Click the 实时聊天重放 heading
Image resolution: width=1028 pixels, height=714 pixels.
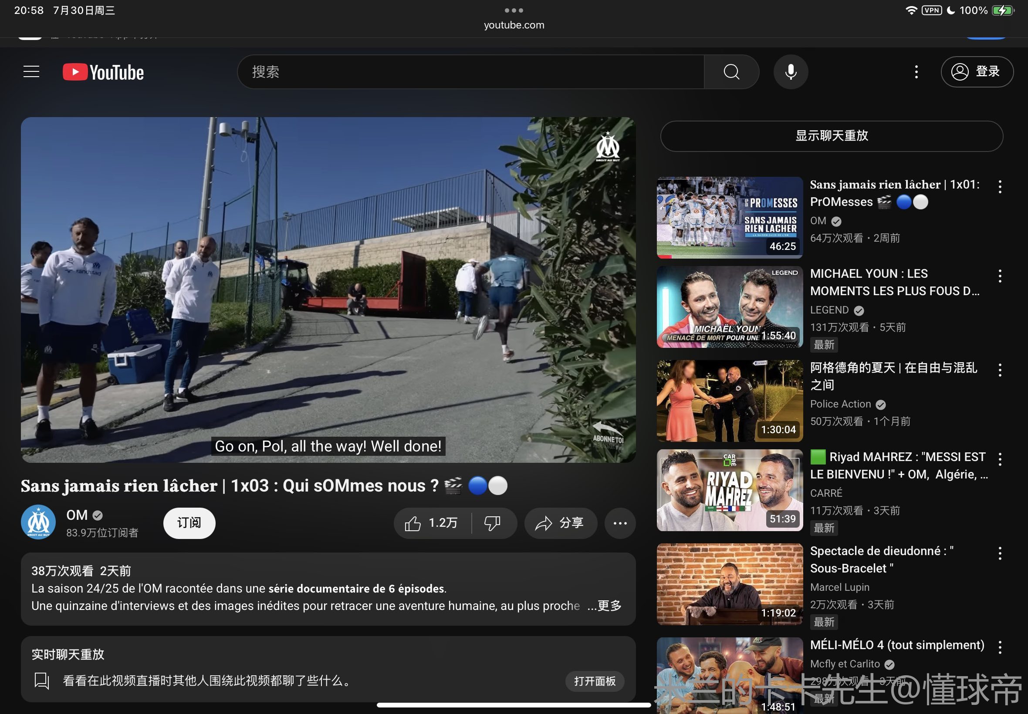pos(68,654)
